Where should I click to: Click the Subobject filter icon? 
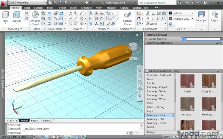(x=202, y=16)
